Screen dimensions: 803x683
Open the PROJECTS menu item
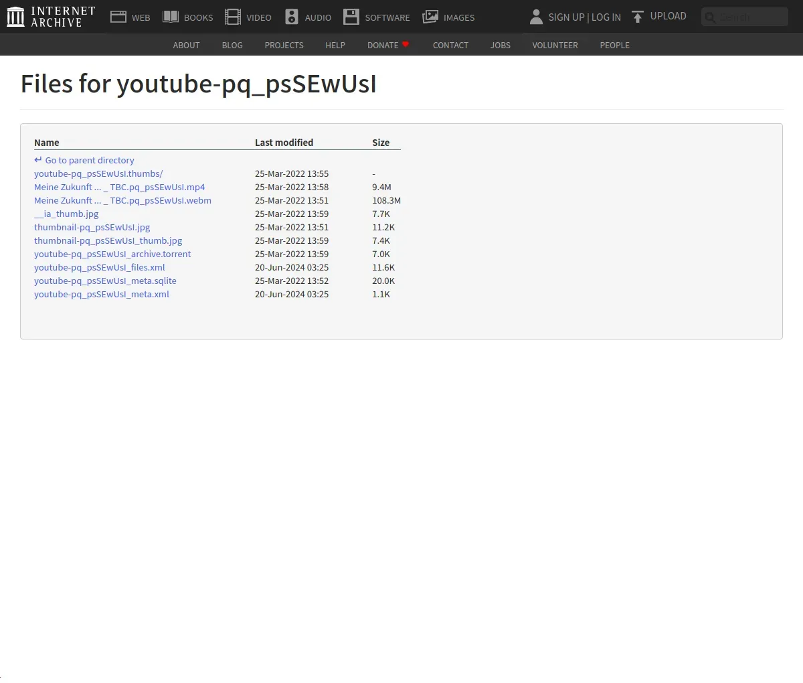coord(284,45)
